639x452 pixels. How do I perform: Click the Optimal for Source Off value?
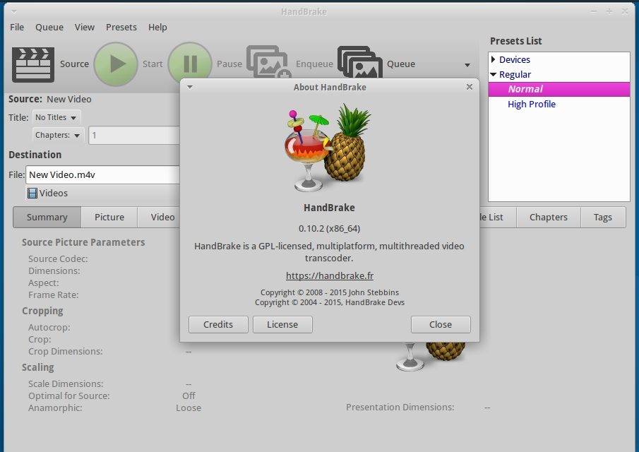pyautogui.click(x=189, y=395)
